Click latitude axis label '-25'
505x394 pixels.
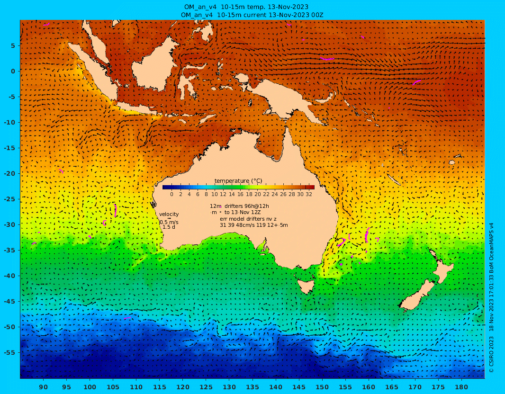click(x=9, y=199)
